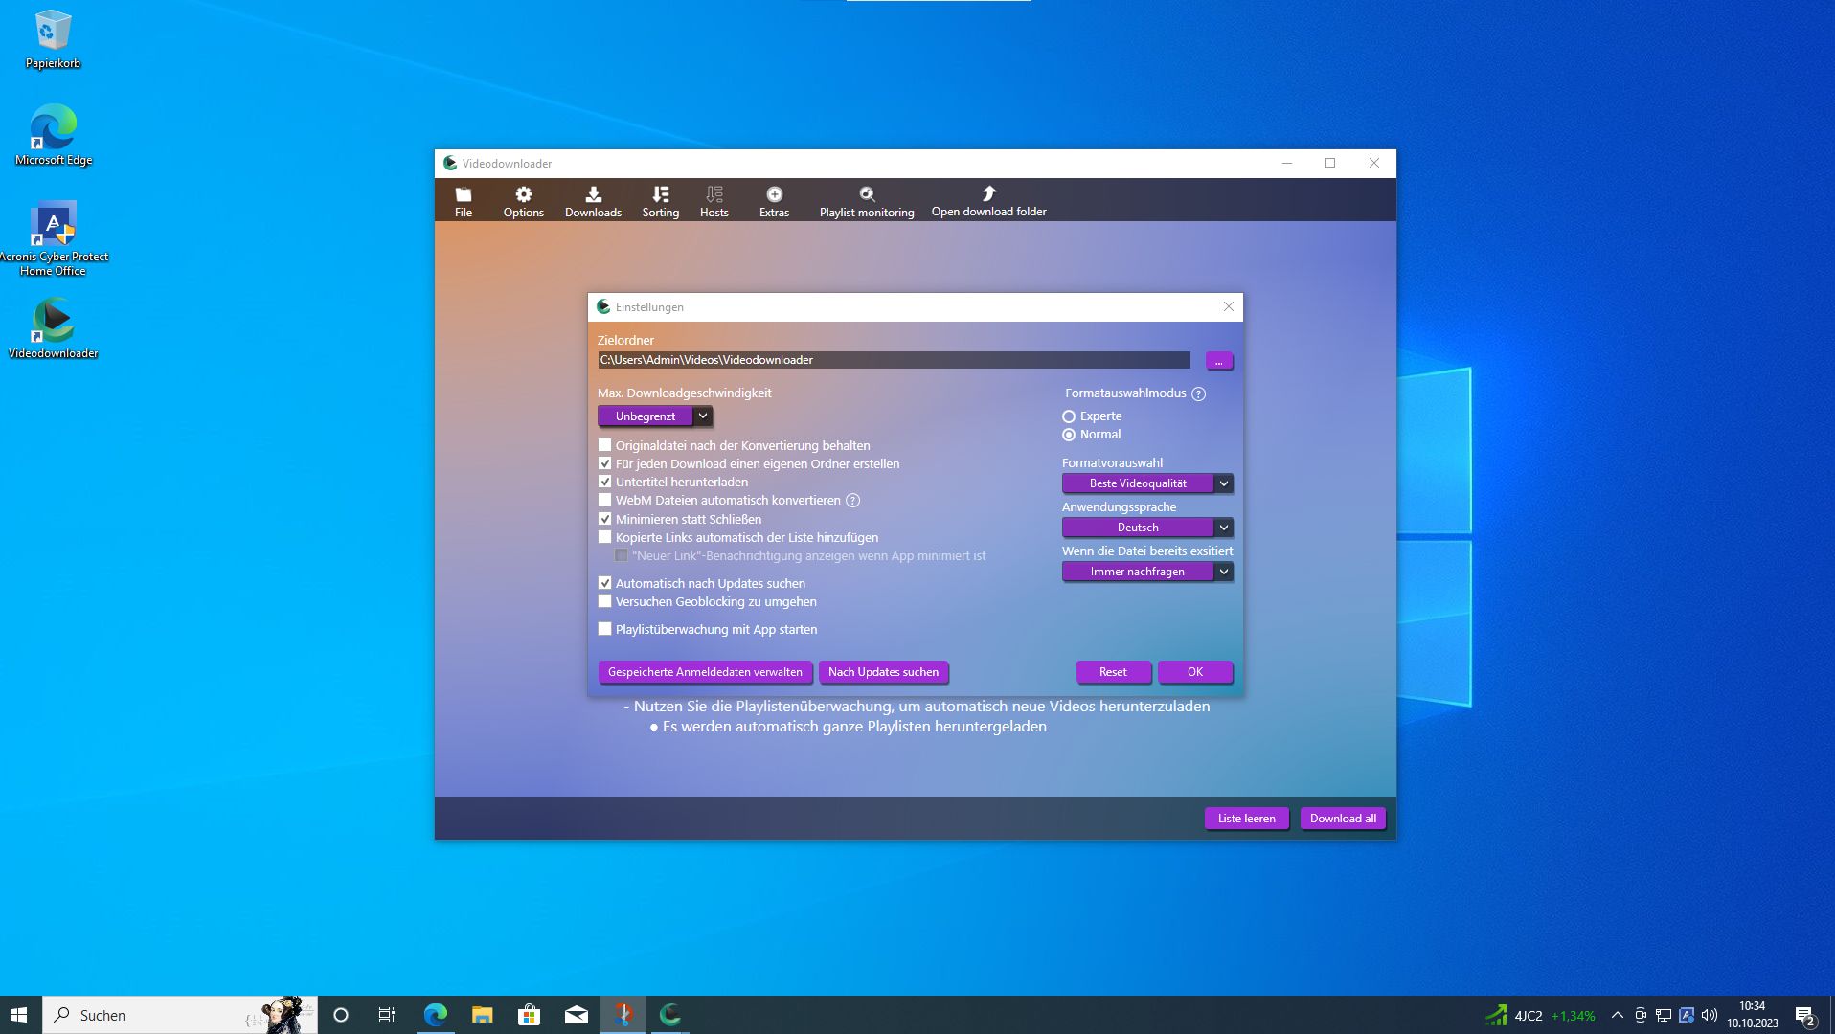This screenshot has height=1034, width=1835.
Task: Click the File icon in the toolbar
Action: click(x=464, y=200)
